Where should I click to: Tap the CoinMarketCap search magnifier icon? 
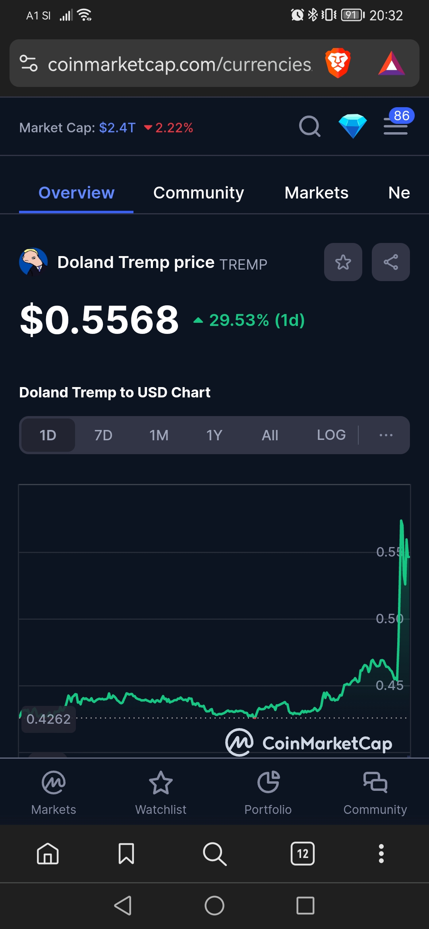(x=310, y=127)
